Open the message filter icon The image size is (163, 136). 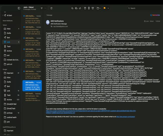tap(42, 8)
